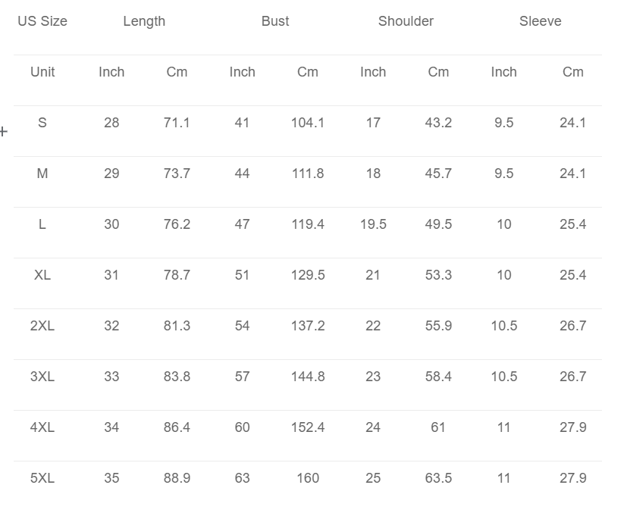Select the Unit row label

[42, 72]
